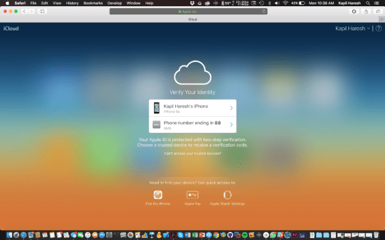Click the Safari share icon

pyautogui.click(x=366, y=11)
